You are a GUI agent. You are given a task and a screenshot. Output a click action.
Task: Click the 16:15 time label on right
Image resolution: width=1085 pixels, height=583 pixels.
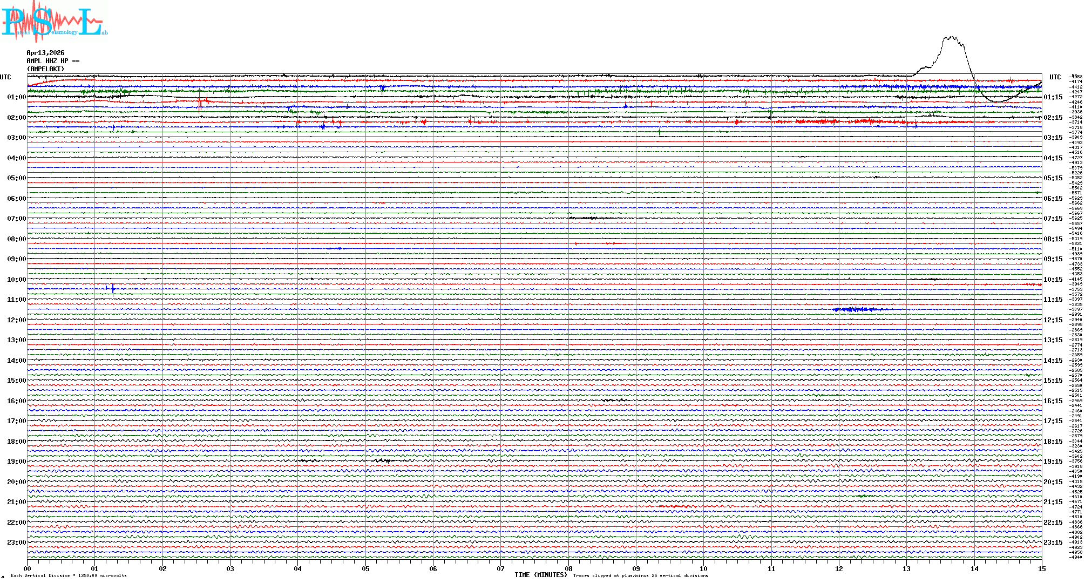[x=1053, y=401]
